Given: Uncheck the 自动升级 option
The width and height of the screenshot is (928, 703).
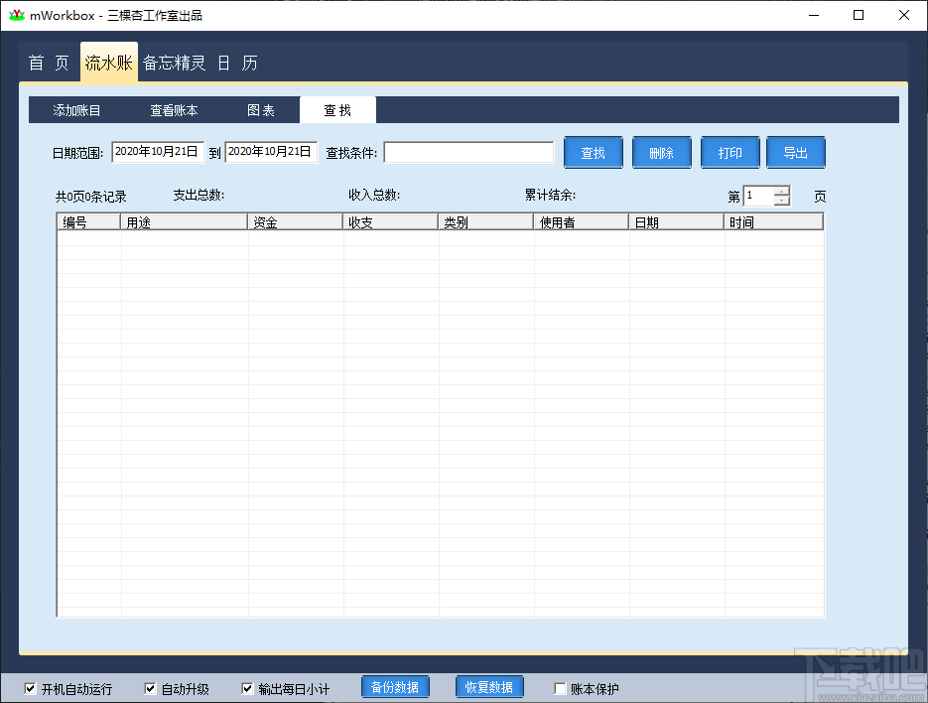Looking at the screenshot, I should 150,686.
